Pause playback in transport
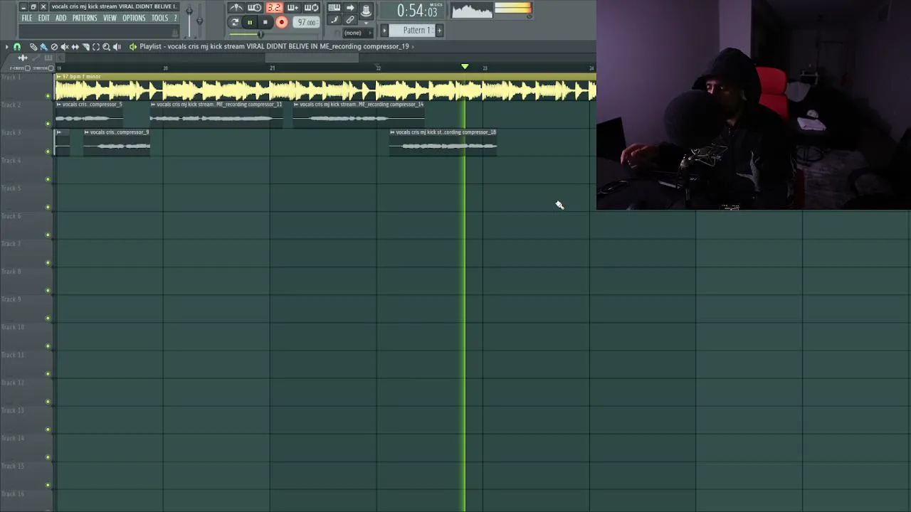 pyautogui.click(x=250, y=22)
